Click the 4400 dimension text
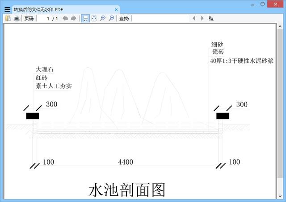 coord(126,162)
